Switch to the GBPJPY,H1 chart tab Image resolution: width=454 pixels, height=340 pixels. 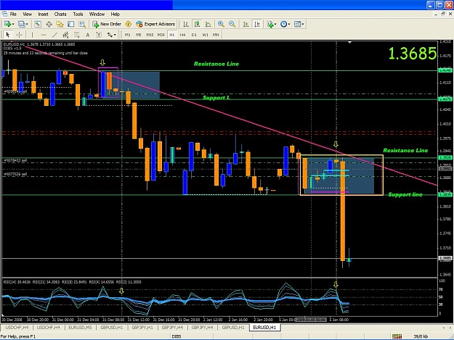click(142, 328)
